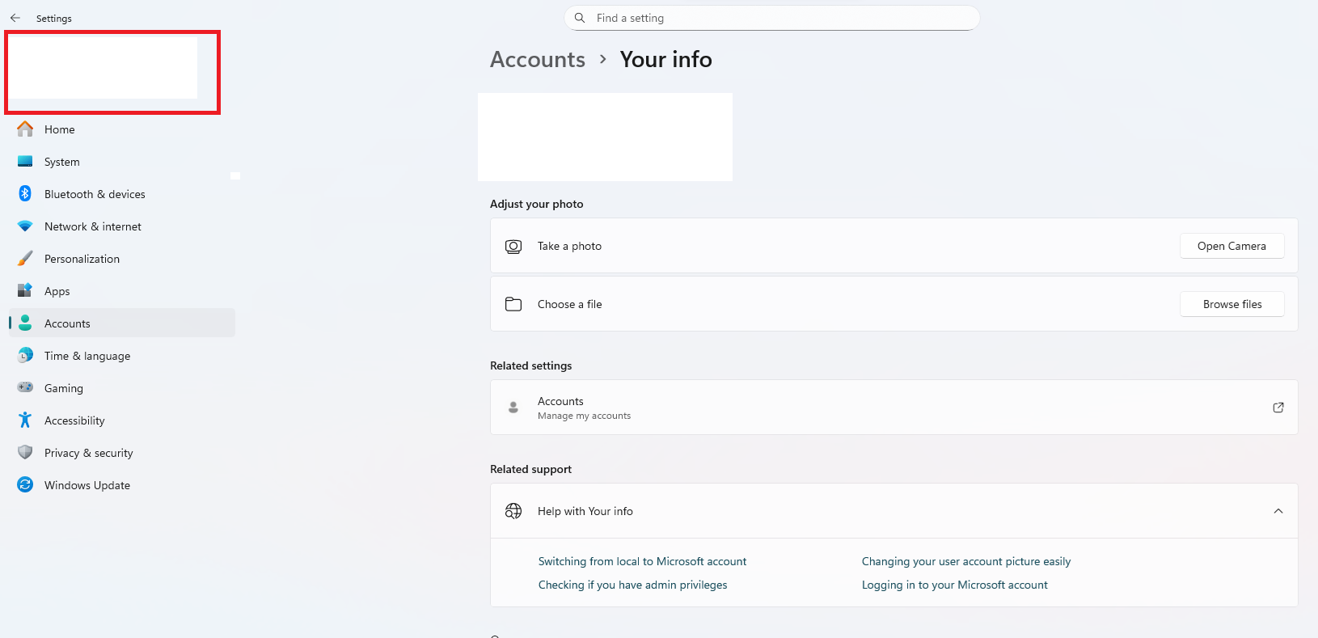Click the Browse files button
This screenshot has width=1318, height=638.
coord(1231,304)
